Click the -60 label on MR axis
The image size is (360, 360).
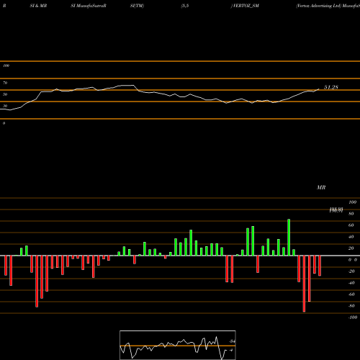[x=351, y=294]
